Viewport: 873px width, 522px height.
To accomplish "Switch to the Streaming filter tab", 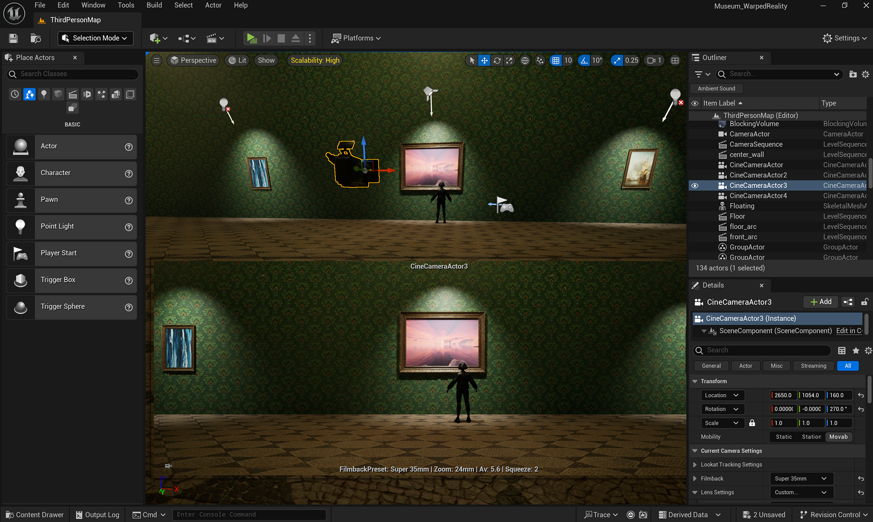I will coord(813,366).
